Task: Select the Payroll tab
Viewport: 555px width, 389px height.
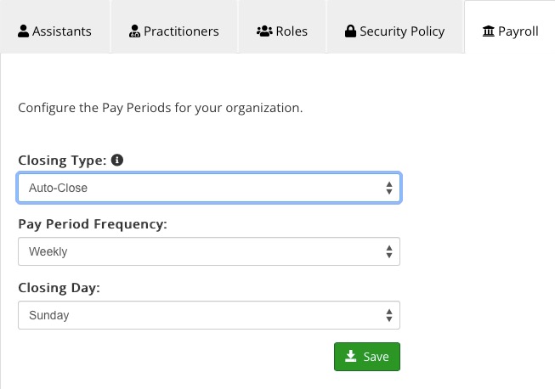Action: [x=510, y=27]
